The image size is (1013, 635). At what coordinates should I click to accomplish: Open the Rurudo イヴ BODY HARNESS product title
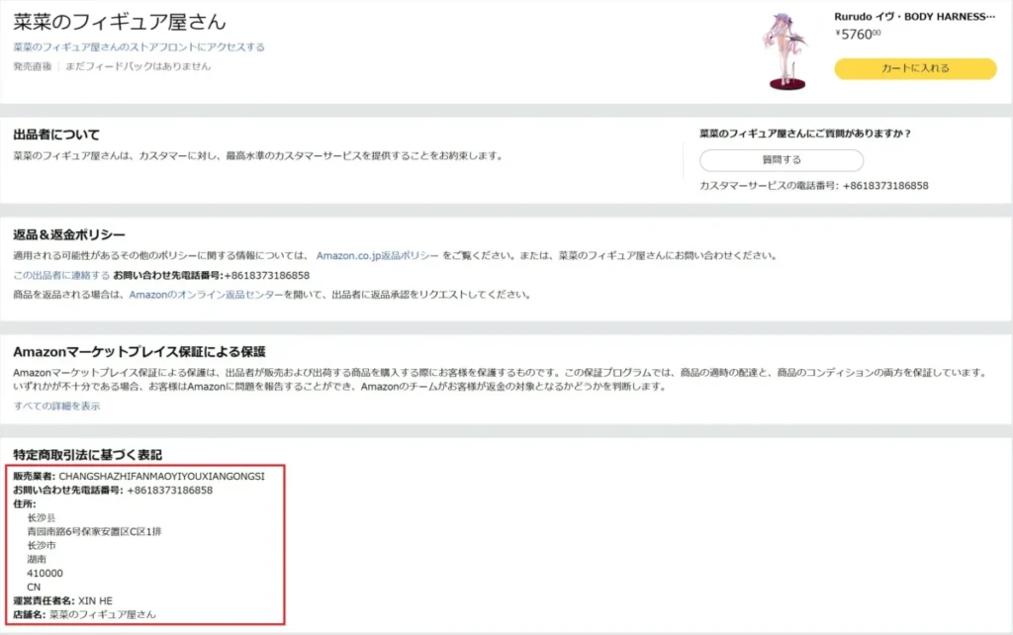coord(914,17)
